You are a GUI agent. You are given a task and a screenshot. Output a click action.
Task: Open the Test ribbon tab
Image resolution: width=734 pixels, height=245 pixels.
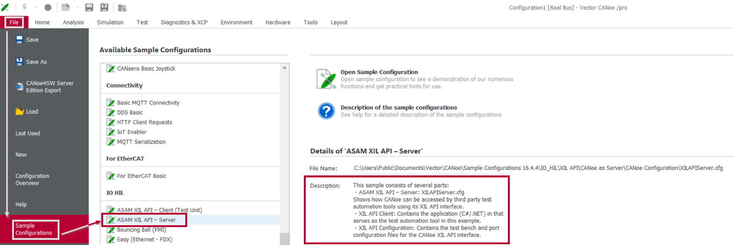click(x=142, y=22)
